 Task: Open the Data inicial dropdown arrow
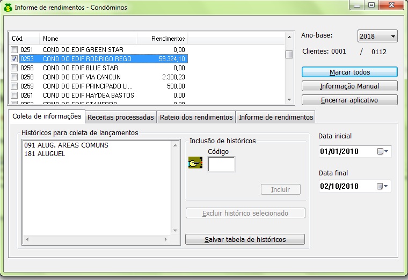[387, 151]
